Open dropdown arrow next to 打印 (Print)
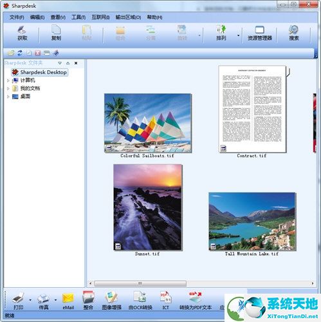The image size is (321, 322). pyautogui.click(x=30, y=300)
